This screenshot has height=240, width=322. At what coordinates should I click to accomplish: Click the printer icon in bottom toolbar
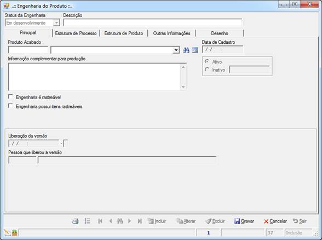76,221
